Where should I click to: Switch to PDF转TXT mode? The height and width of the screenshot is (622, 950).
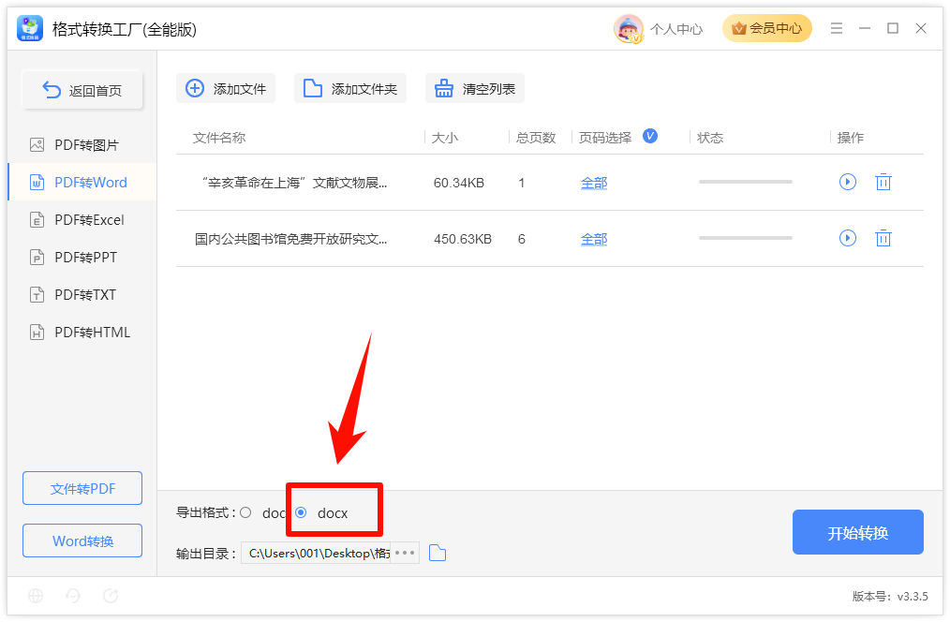pos(82,295)
